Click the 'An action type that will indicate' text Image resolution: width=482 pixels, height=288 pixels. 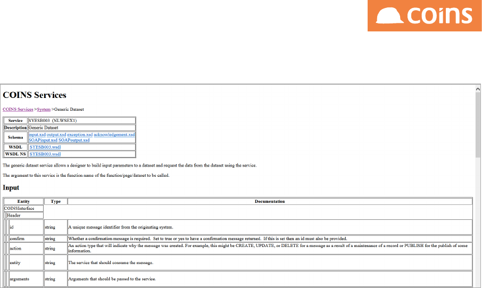[x=268, y=248]
